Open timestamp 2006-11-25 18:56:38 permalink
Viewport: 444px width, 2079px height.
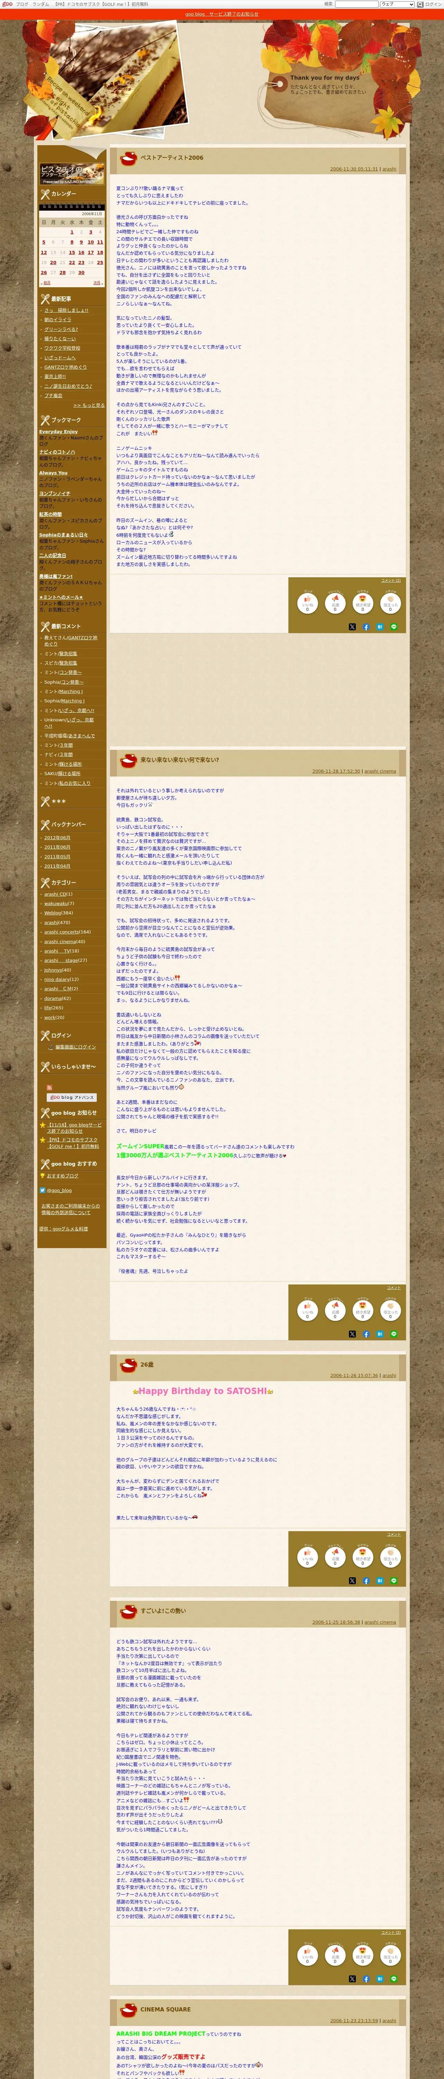tap(336, 1622)
